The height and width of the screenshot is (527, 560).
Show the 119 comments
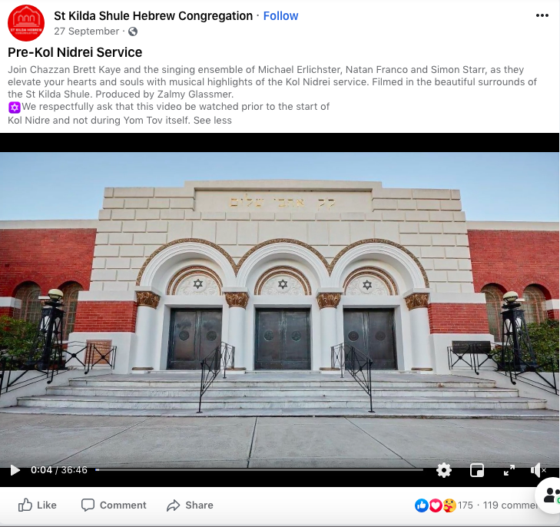click(510, 505)
